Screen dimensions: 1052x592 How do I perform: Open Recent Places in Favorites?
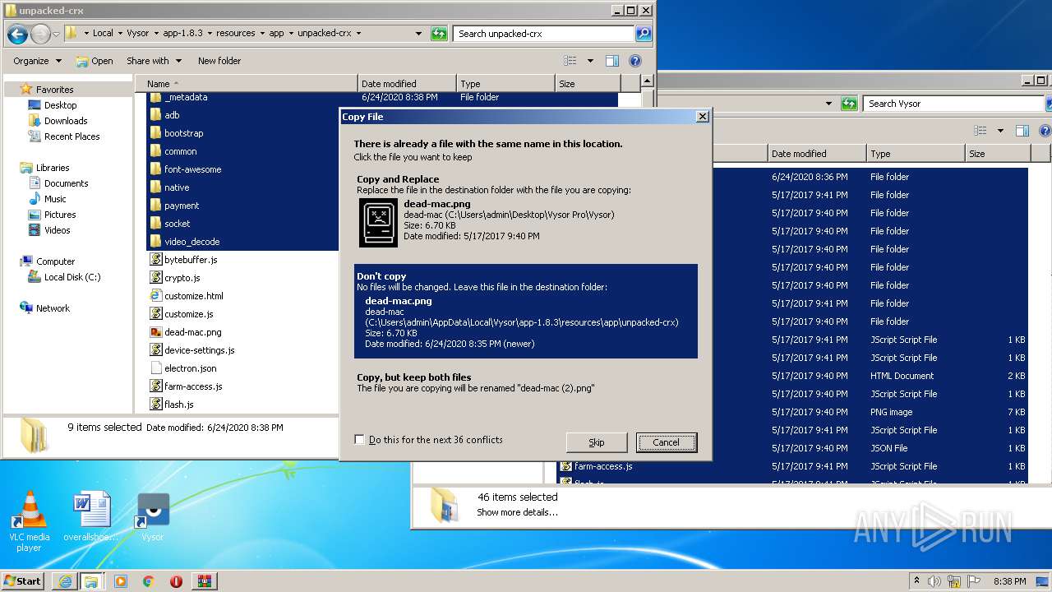coord(72,136)
